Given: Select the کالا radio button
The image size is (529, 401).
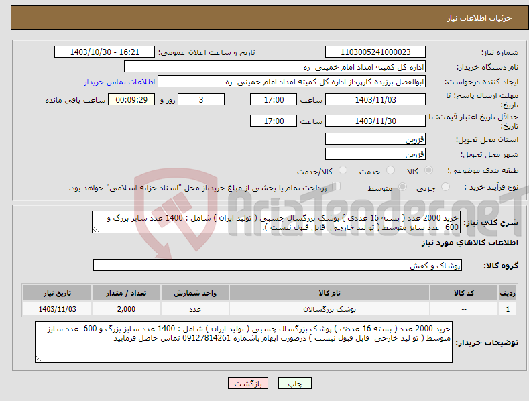Looking at the screenshot, I should [428, 170].
